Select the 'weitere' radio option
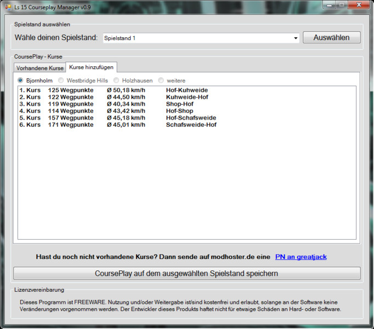374x329 pixels. click(161, 81)
